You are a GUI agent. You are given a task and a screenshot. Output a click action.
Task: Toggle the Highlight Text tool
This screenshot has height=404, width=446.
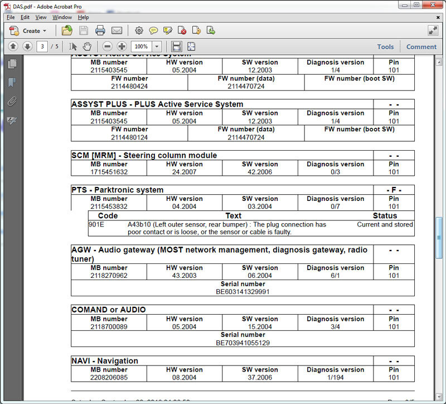pyautogui.click(x=168, y=30)
